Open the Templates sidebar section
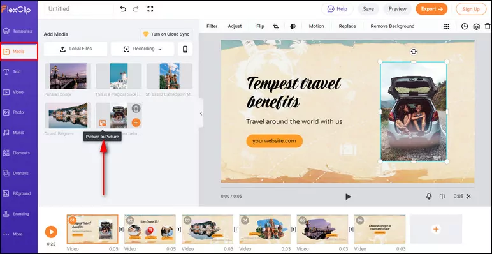 18,31
